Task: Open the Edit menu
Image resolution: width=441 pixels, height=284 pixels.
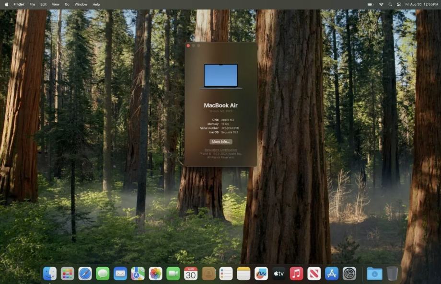Action: [x=43, y=4]
